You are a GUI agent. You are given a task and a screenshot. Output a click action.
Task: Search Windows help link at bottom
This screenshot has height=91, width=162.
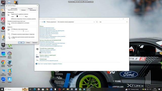coord(50,64)
